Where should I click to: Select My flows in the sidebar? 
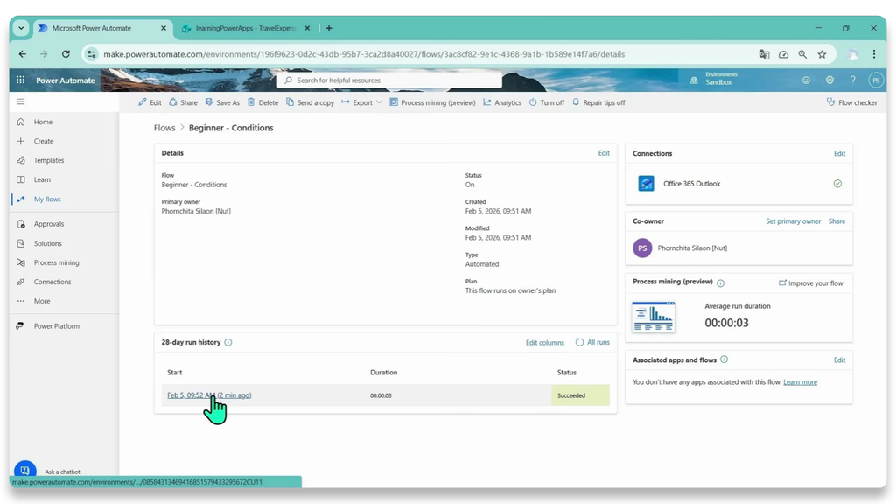pos(47,199)
